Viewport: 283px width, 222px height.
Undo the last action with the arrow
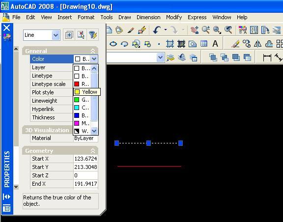point(157,30)
